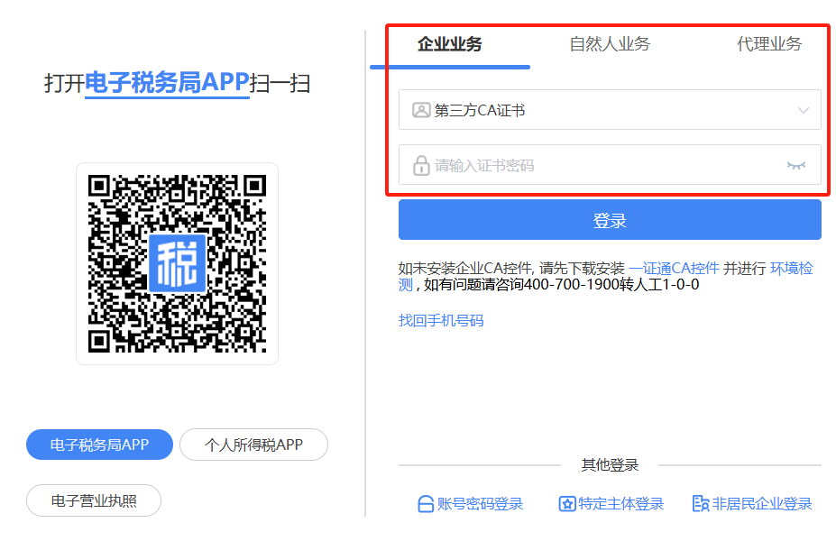Image resolution: width=836 pixels, height=541 pixels.
Task: Click the blue 登录 button
Action: [x=610, y=220]
